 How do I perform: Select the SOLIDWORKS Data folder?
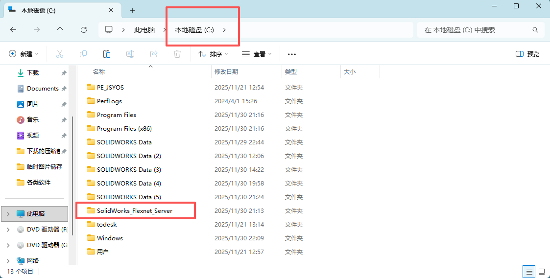point(124,142)
